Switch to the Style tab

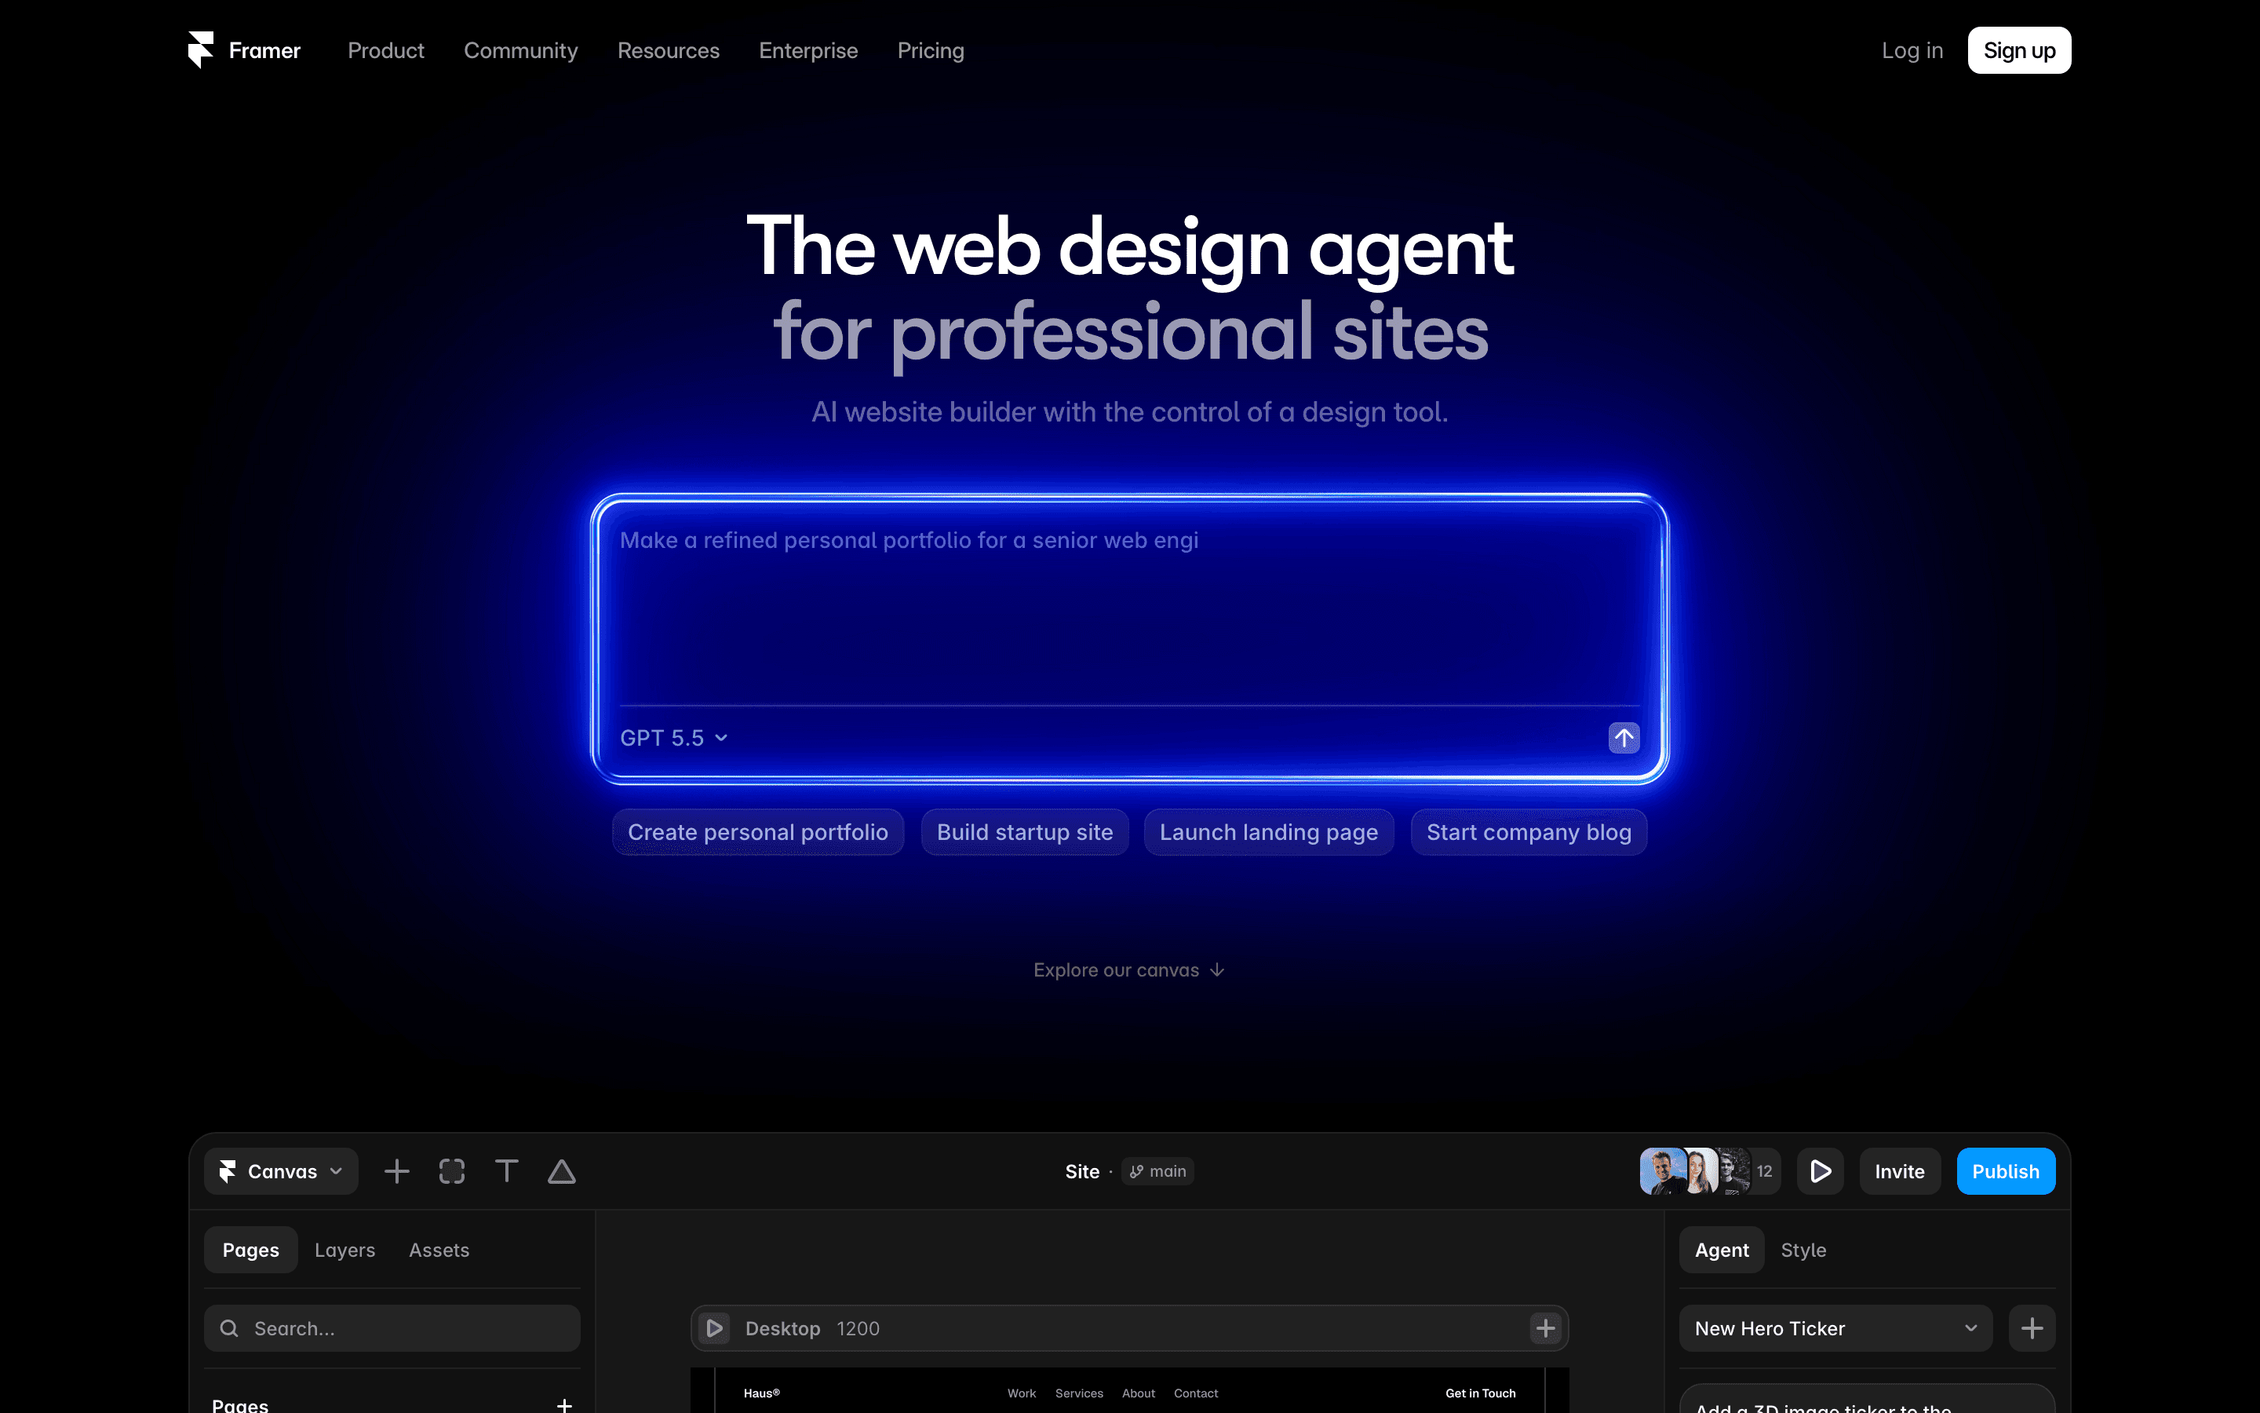point(1803,1250)
